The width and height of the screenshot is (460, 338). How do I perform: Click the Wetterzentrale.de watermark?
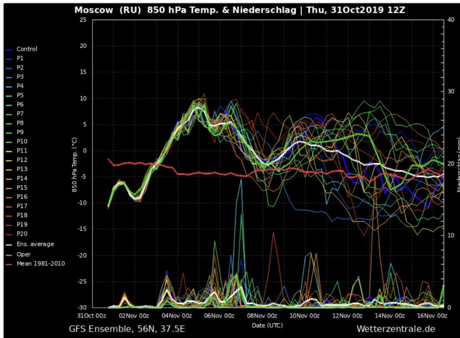click(396, 329)
